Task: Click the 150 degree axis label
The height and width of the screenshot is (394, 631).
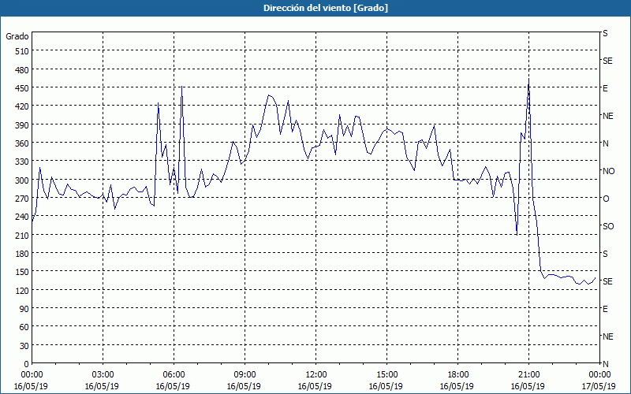Action: click(22, 272)
